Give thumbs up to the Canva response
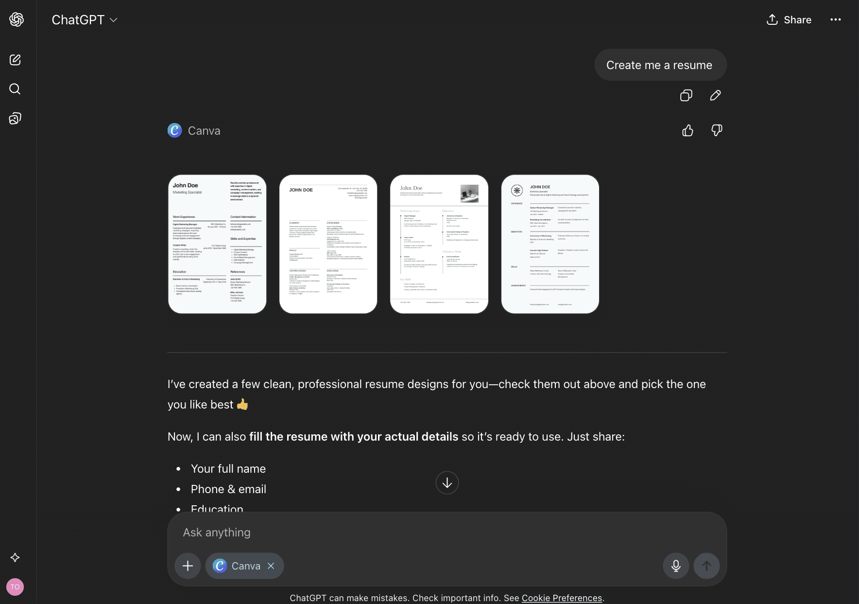 tap(687, 130)
